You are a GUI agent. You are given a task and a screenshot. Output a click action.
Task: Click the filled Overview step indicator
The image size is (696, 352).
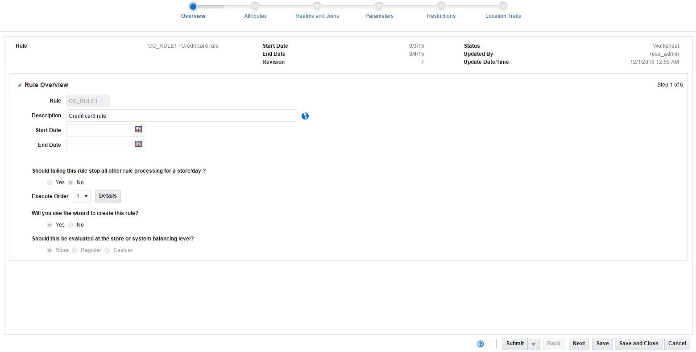click(x=193, y=7)
